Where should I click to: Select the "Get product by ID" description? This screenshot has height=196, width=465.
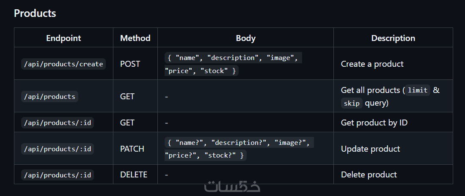point(374,123)
